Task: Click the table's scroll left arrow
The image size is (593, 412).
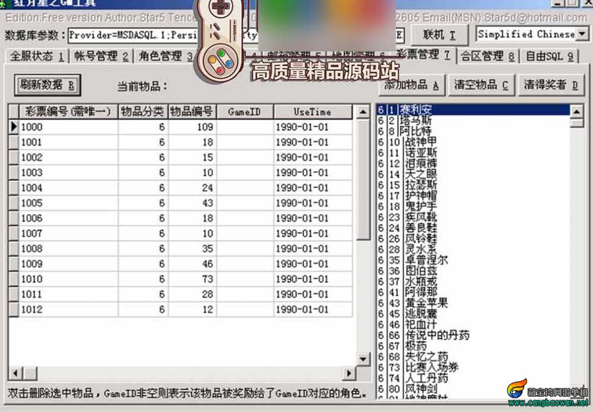Action: (x=15, y=373)
